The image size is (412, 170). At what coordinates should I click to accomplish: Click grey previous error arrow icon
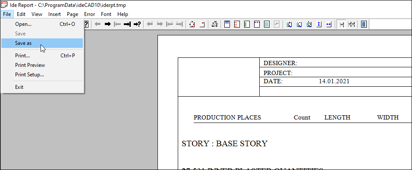(150, 24)
